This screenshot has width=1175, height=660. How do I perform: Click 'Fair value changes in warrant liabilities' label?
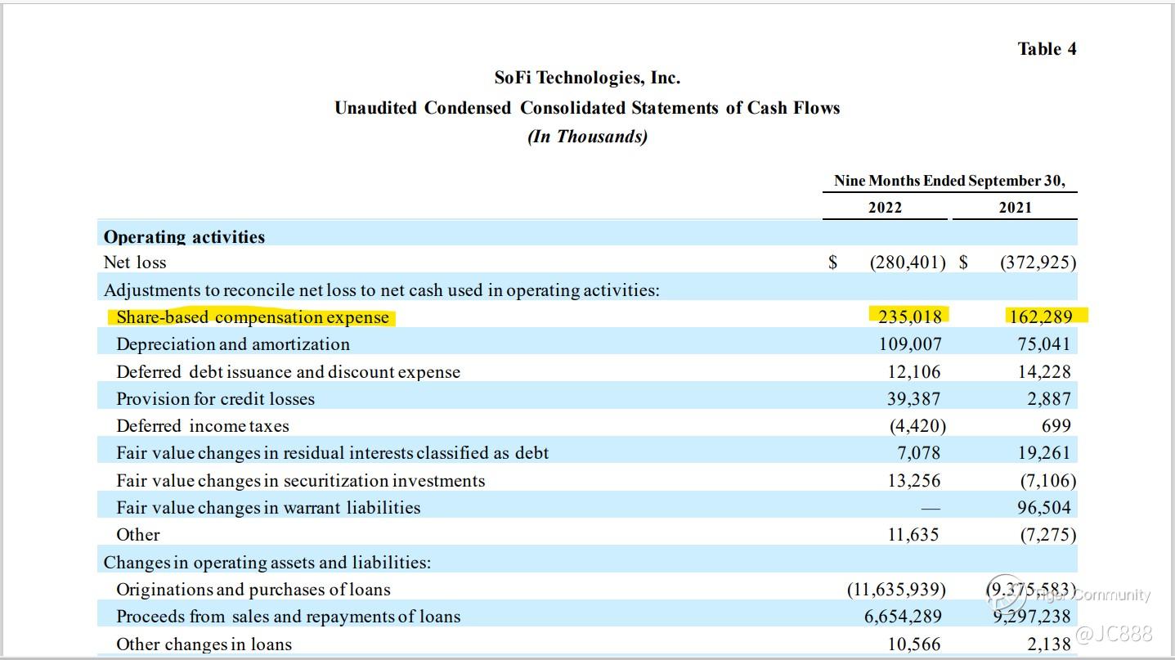[268, 508]
